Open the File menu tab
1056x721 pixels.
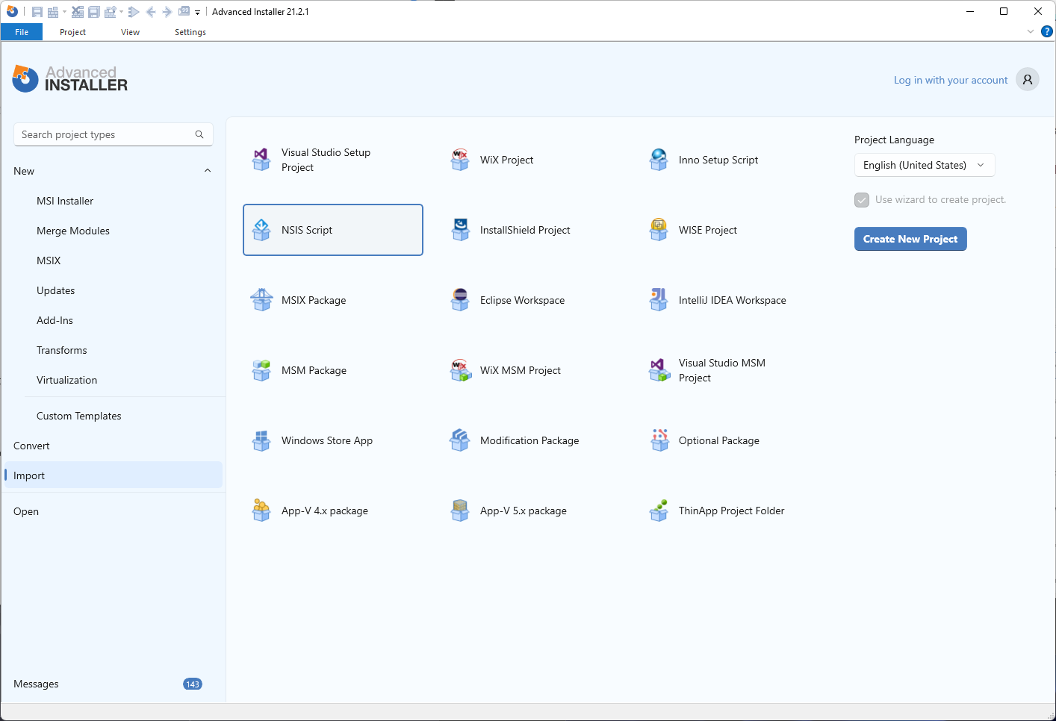point(22,32)
